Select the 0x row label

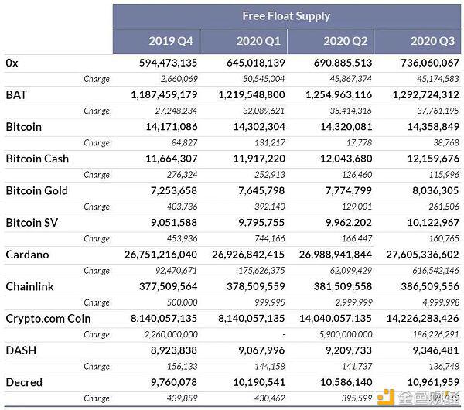tap(12, 63)
